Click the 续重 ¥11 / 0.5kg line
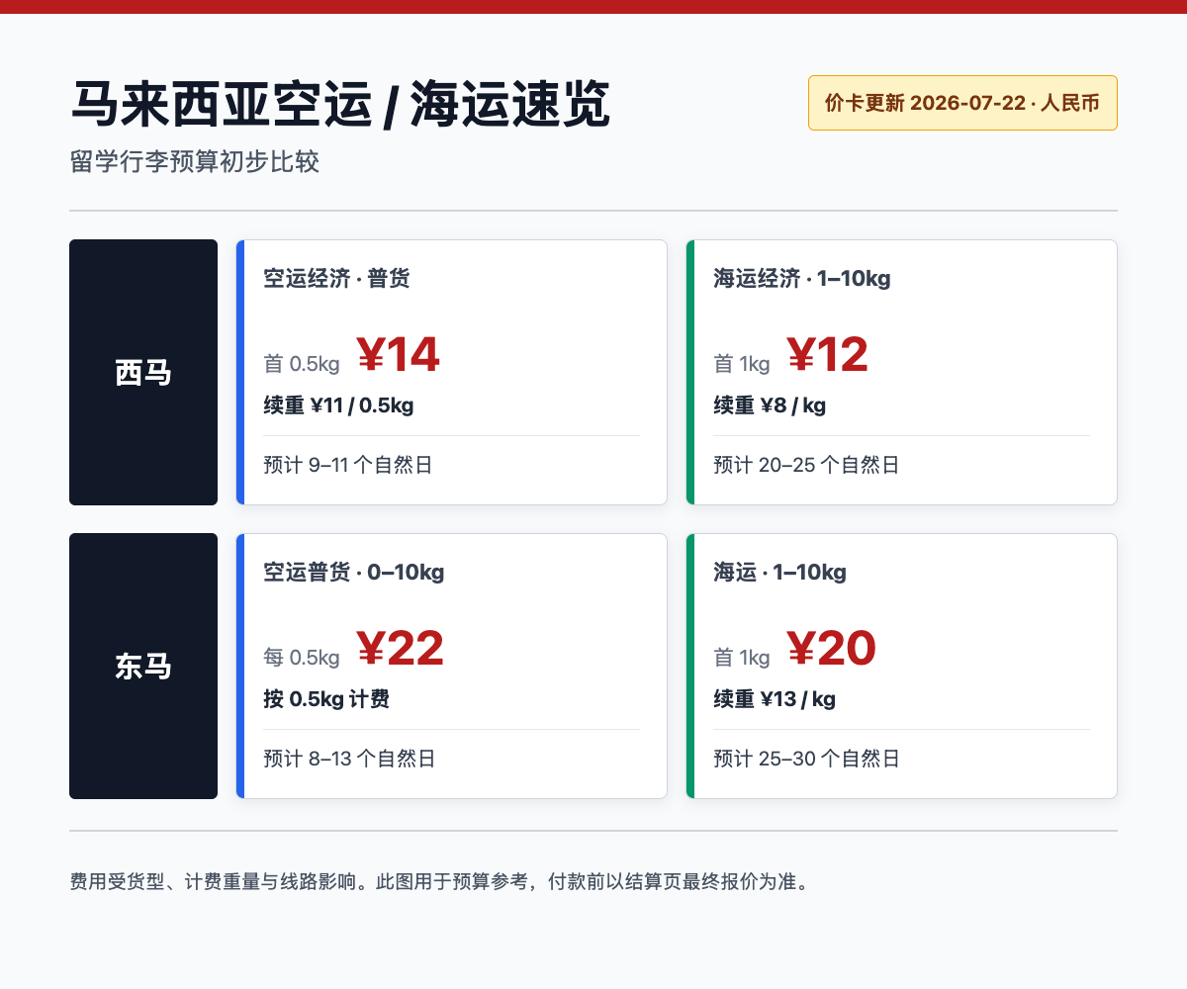 (338, 405)
